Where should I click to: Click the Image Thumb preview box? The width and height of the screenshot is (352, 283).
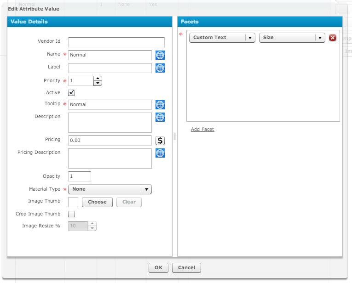coord(73,202)
